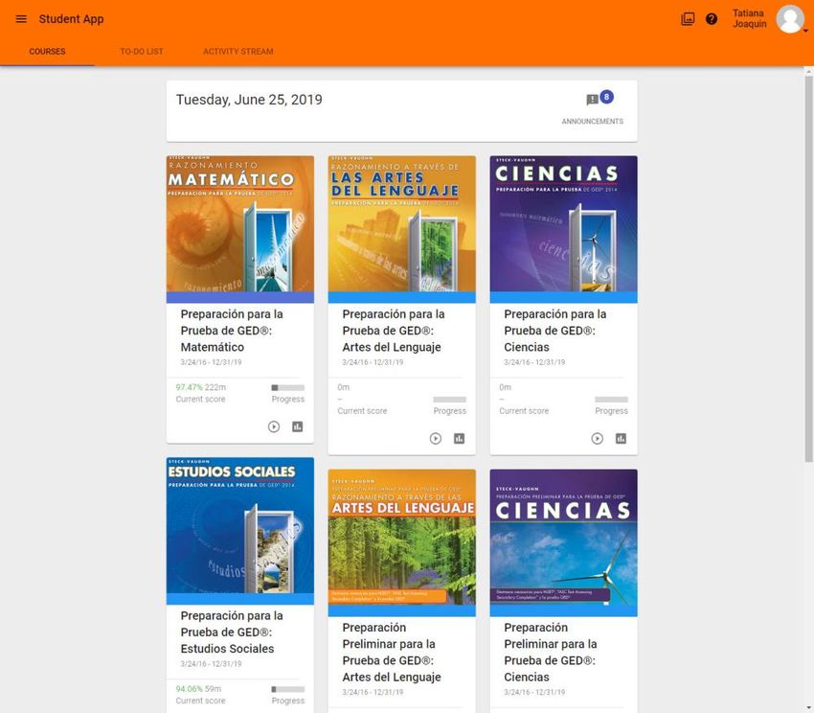Open Artes del Lenguaje gradebook chart icon
This screenshot has height=713, width=814.
pyautogui.click(x=460, y=439)
